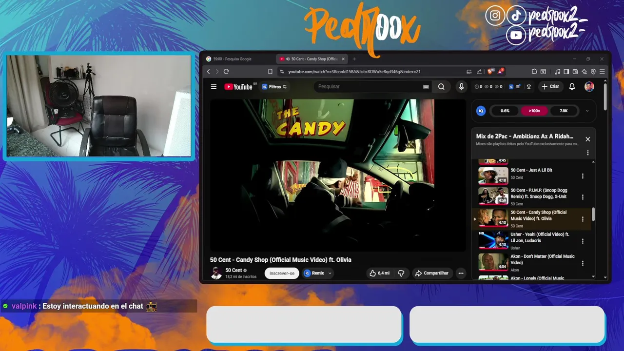Close the Candy Shop browser tab
Screen dimensions: 624x351
[x=343, y=59]
